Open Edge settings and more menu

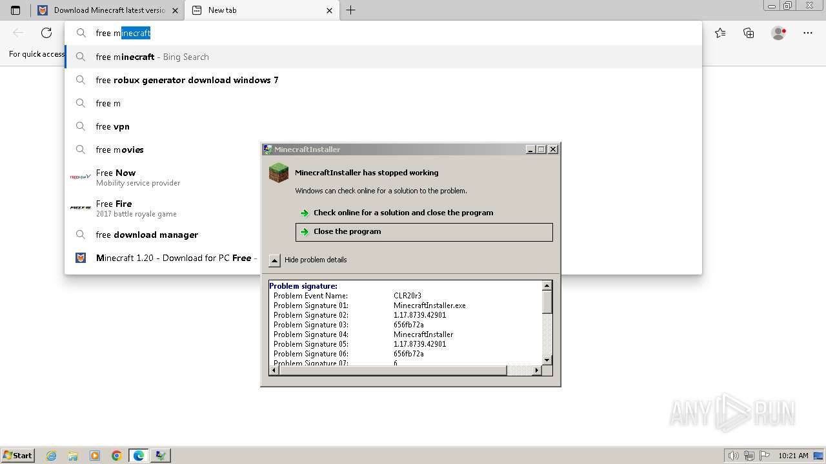click(x=808, y=33)
